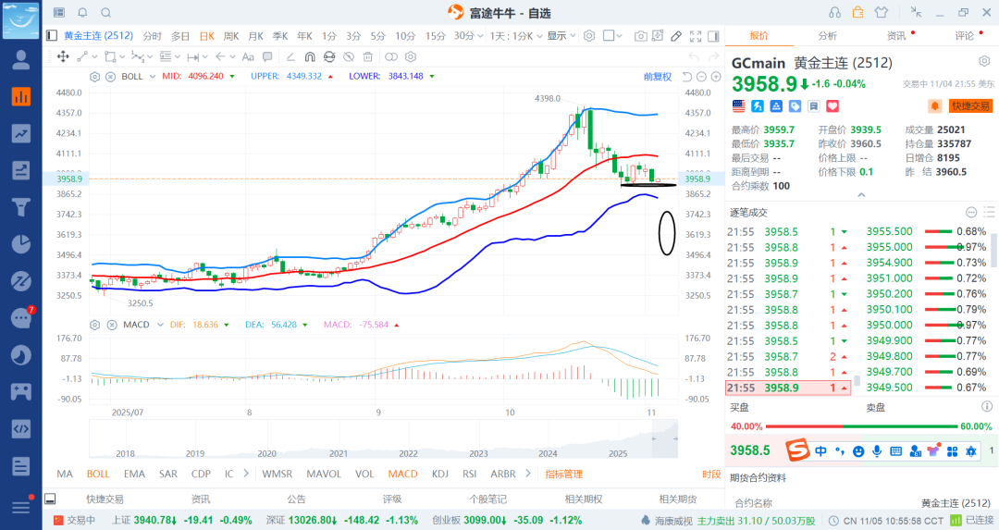Open the skin/theme shirt icon
The width and height of the screenshot is (999, 530).
tap(882, 13)
